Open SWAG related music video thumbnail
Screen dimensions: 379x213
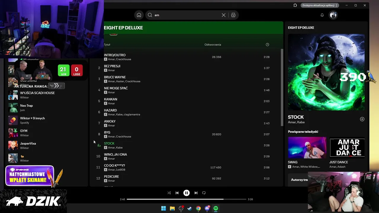(x=307, y=147)
